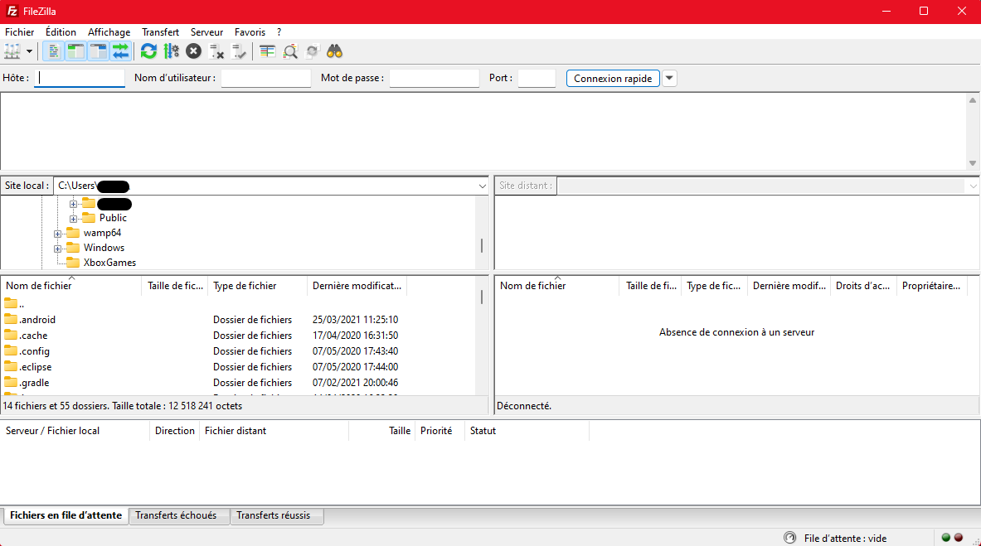Open the quick connect history dropdown

[x=669, y=79]
